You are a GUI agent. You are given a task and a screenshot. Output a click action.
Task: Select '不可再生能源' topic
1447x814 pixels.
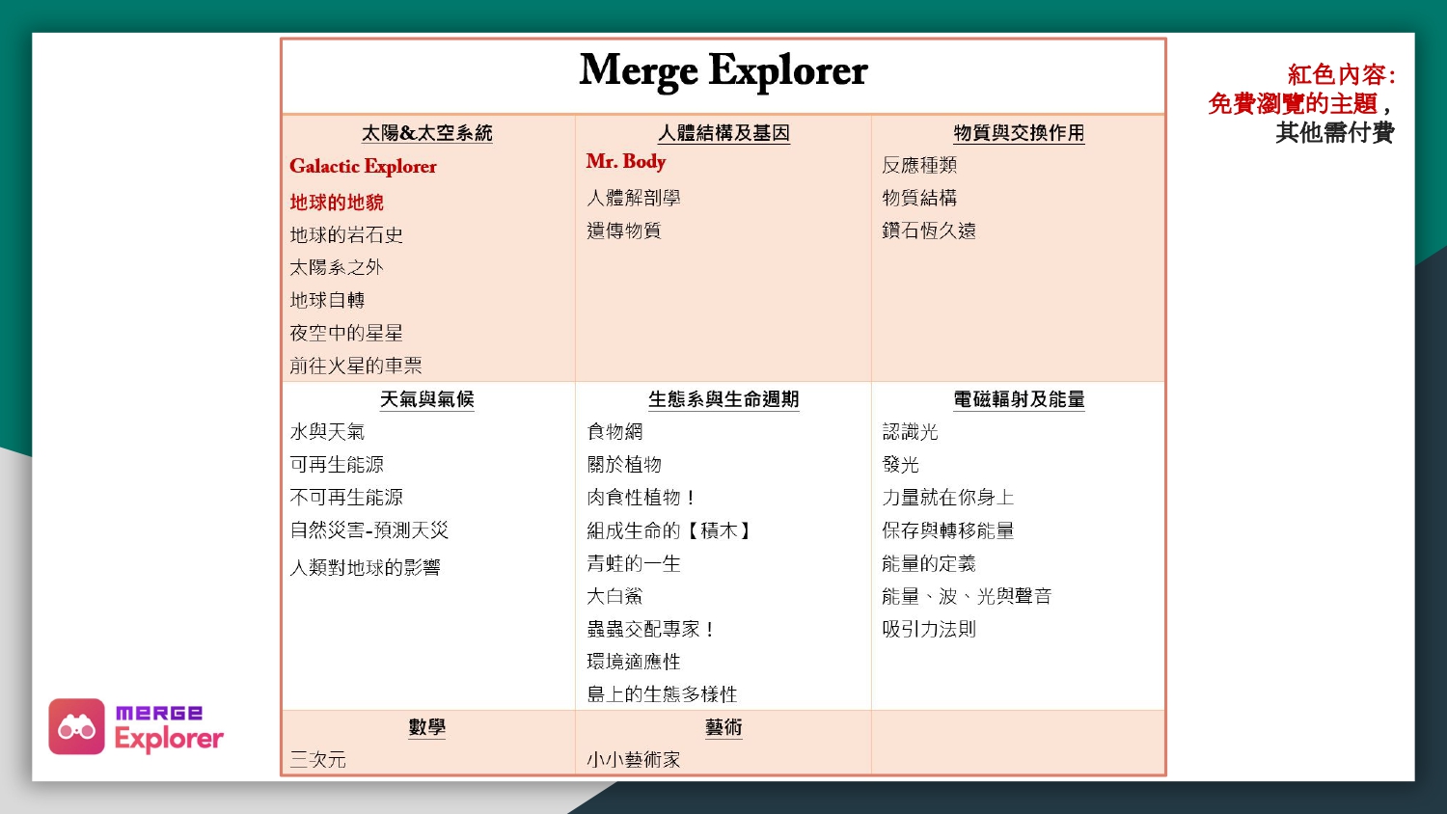tap(346, 499)
